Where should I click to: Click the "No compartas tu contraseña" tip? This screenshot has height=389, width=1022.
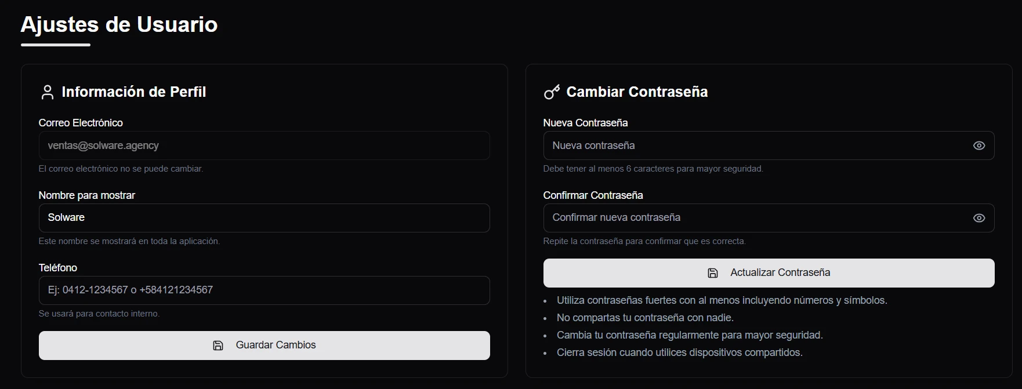645,318
